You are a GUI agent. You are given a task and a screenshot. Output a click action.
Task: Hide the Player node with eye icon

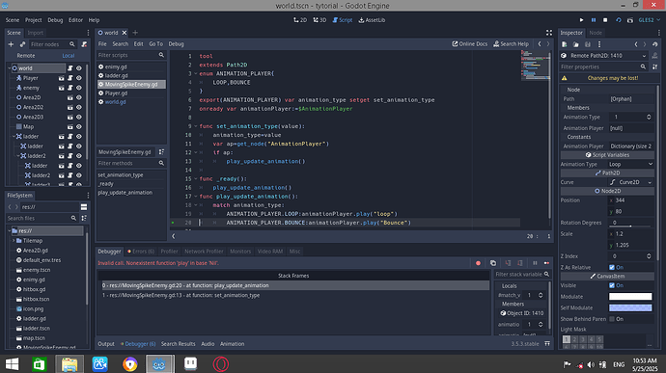(x=79, y=78)
